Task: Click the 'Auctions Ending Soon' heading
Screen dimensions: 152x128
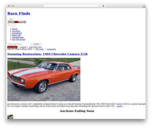Action: tap(77, 111)
